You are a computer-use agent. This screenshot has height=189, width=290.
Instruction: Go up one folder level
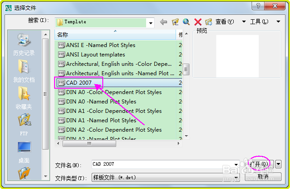(175, 22)
